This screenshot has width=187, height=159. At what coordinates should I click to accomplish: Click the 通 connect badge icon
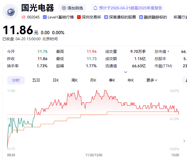pos(106,17)
